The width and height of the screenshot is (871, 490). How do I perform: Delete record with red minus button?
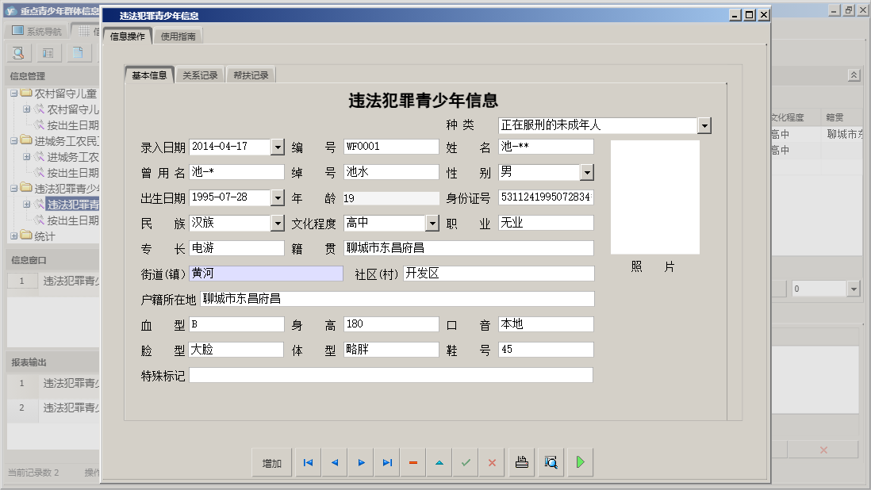(x=413, y=463)
